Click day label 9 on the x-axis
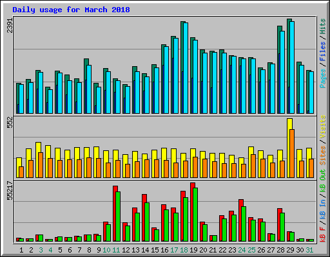Image resolution: width=330 pixels, height=257 pixels. 99,250
